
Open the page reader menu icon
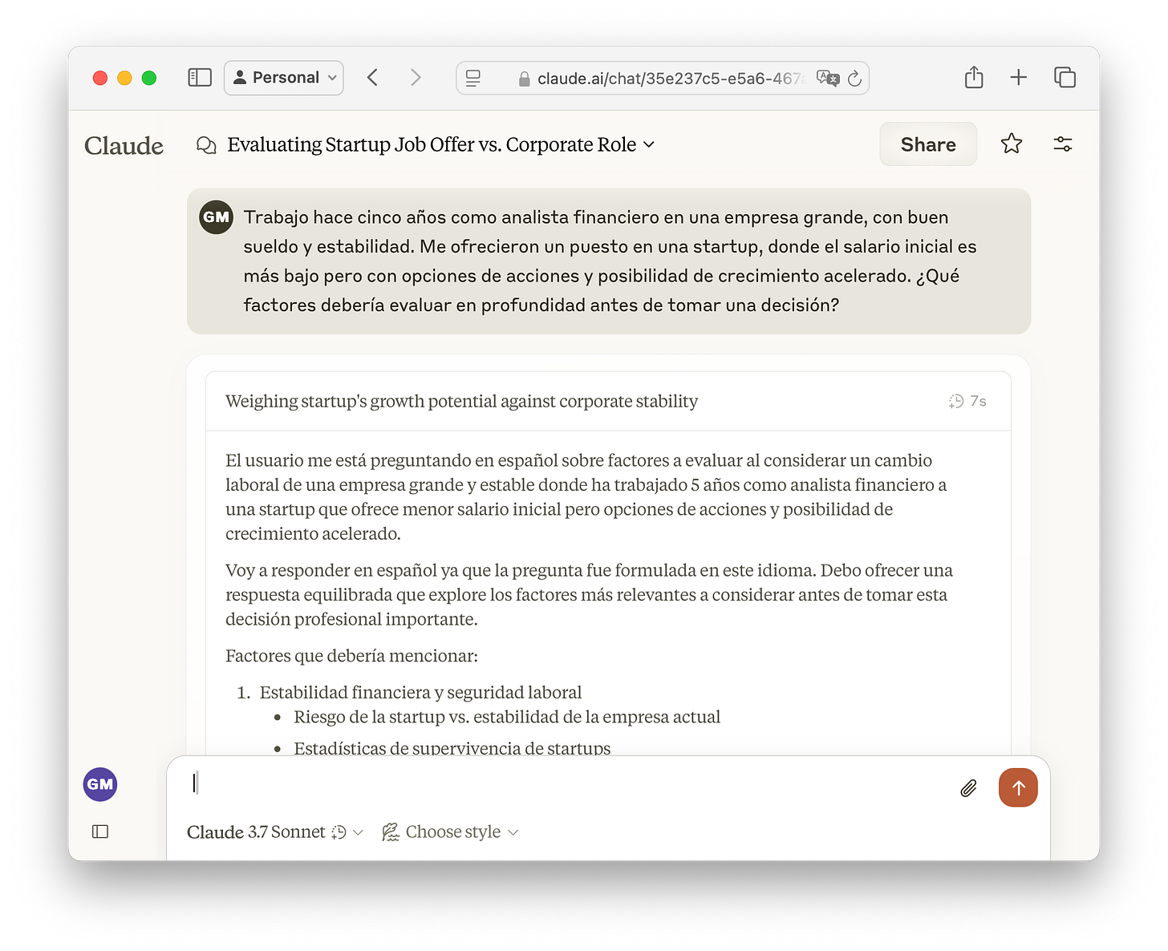[473, 78]
